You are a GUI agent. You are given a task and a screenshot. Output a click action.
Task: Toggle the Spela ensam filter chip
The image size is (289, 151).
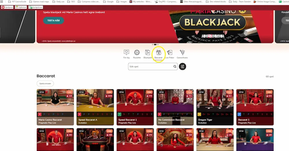click(45, 83)
